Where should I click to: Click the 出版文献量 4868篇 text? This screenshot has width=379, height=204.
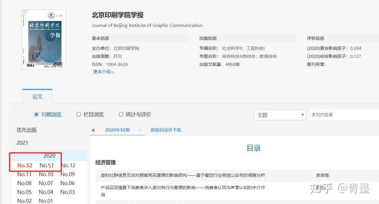point(219,64)
